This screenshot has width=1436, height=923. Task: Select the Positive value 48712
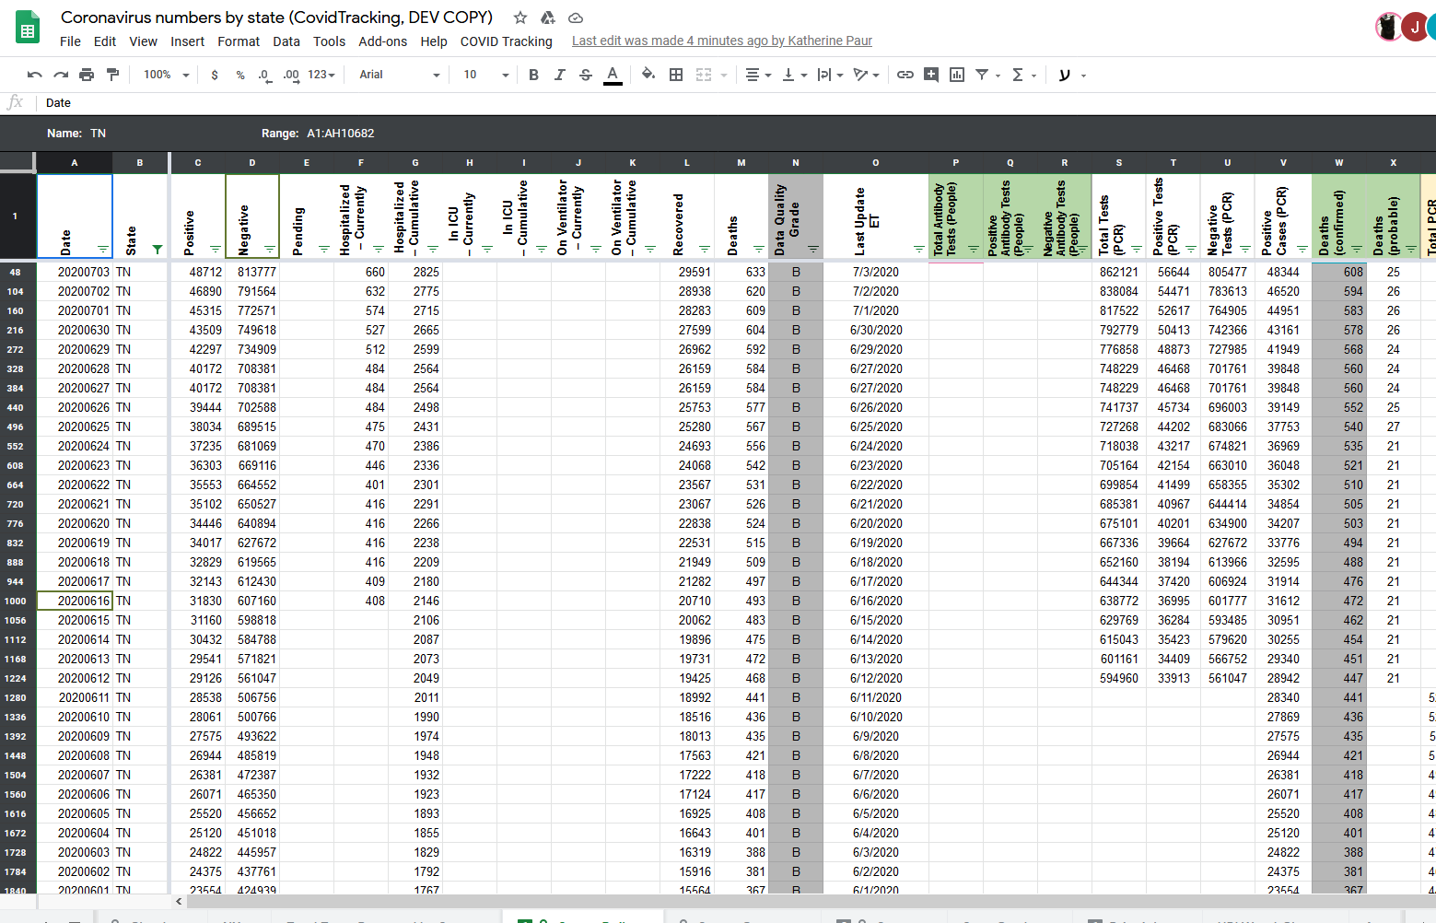(198, 273)
